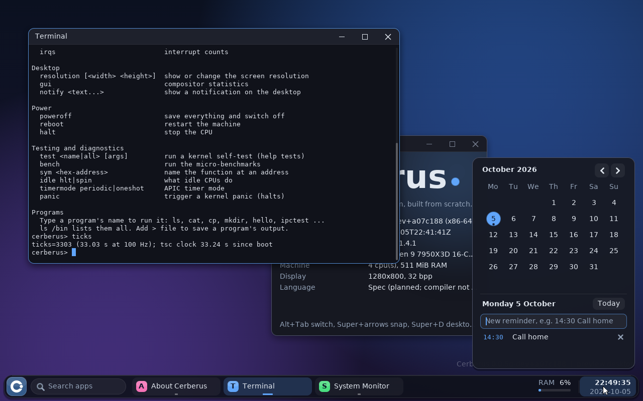Click the October 2026 month heading
Image resolution: width=643 pixels, height=401 pixels.
[509, 169]
